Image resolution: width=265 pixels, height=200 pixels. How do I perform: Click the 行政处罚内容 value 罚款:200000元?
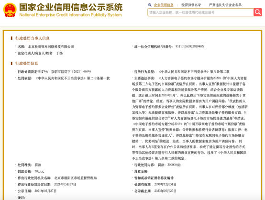tap(169, 165)
